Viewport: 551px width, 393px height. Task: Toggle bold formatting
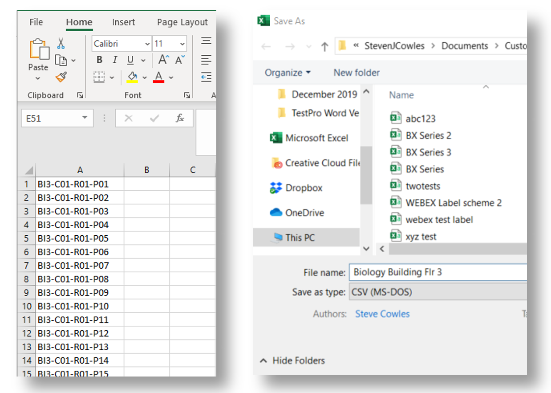(x=99, y=59)
